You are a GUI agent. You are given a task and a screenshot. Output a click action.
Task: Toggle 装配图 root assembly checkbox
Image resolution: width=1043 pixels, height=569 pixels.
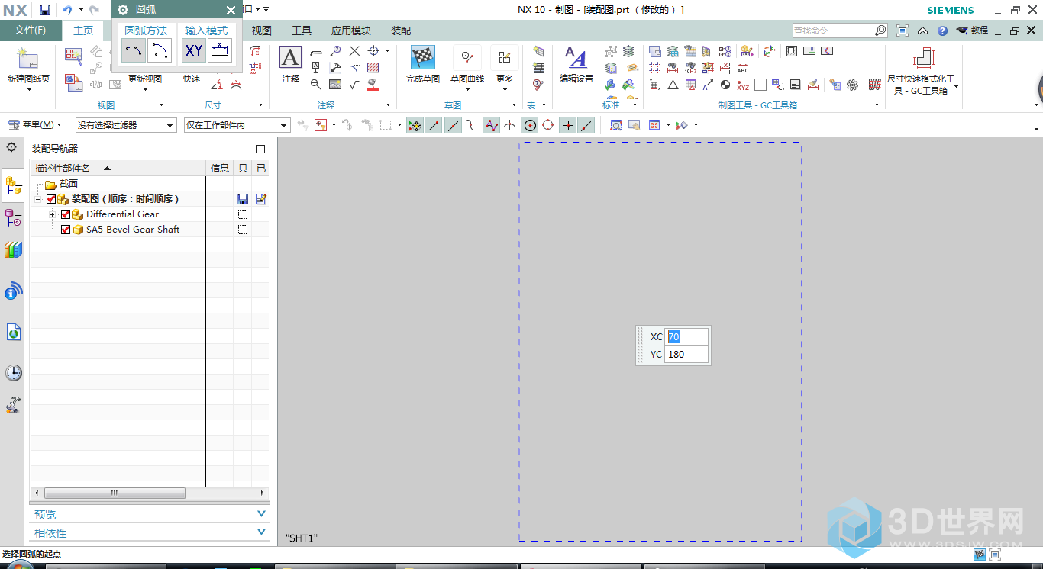pos(51,199)
